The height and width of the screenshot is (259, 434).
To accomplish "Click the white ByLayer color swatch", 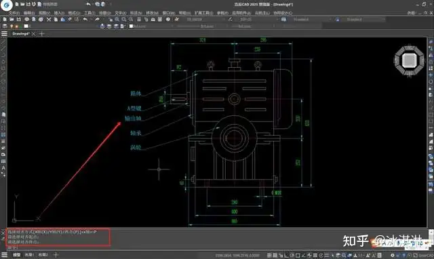I will [x=132, y=26].
